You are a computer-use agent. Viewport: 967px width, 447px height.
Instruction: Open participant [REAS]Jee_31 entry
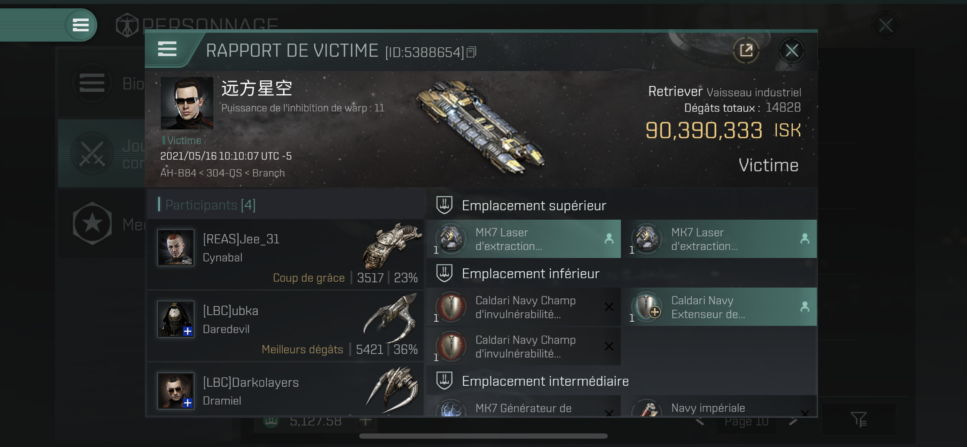(x=285, y=255)
